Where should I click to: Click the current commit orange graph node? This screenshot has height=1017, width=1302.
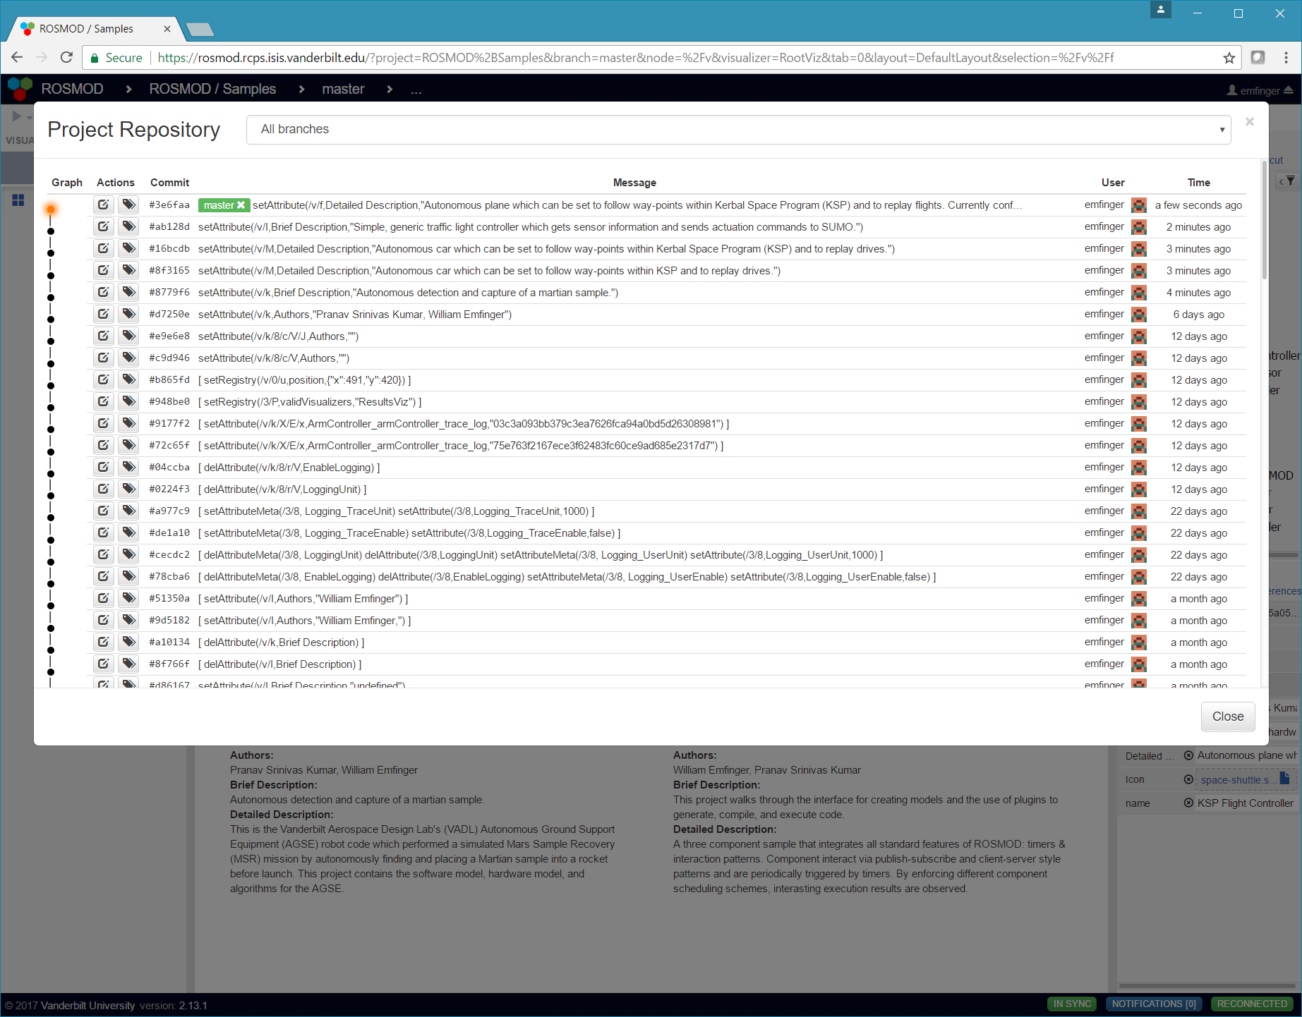tap(51, 209)
